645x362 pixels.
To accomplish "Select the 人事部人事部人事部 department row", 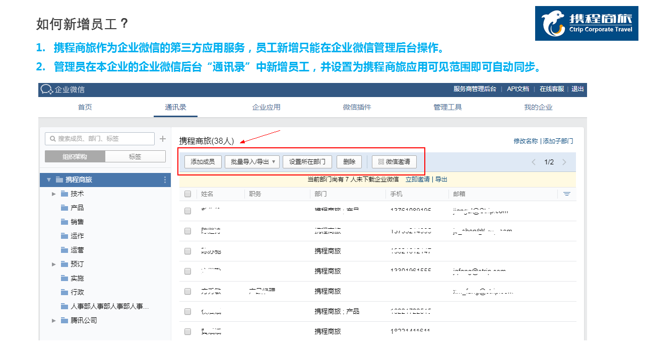I will tap(105, 306).
